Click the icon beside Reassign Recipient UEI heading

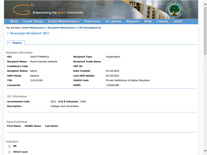pyautogui.click(x=8, y=33)
